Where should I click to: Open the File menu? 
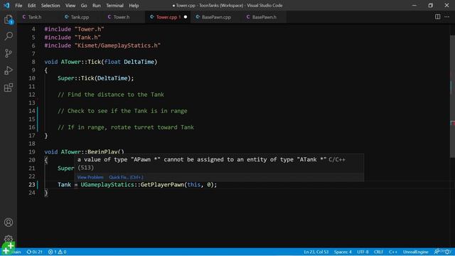tap(18, 6)
